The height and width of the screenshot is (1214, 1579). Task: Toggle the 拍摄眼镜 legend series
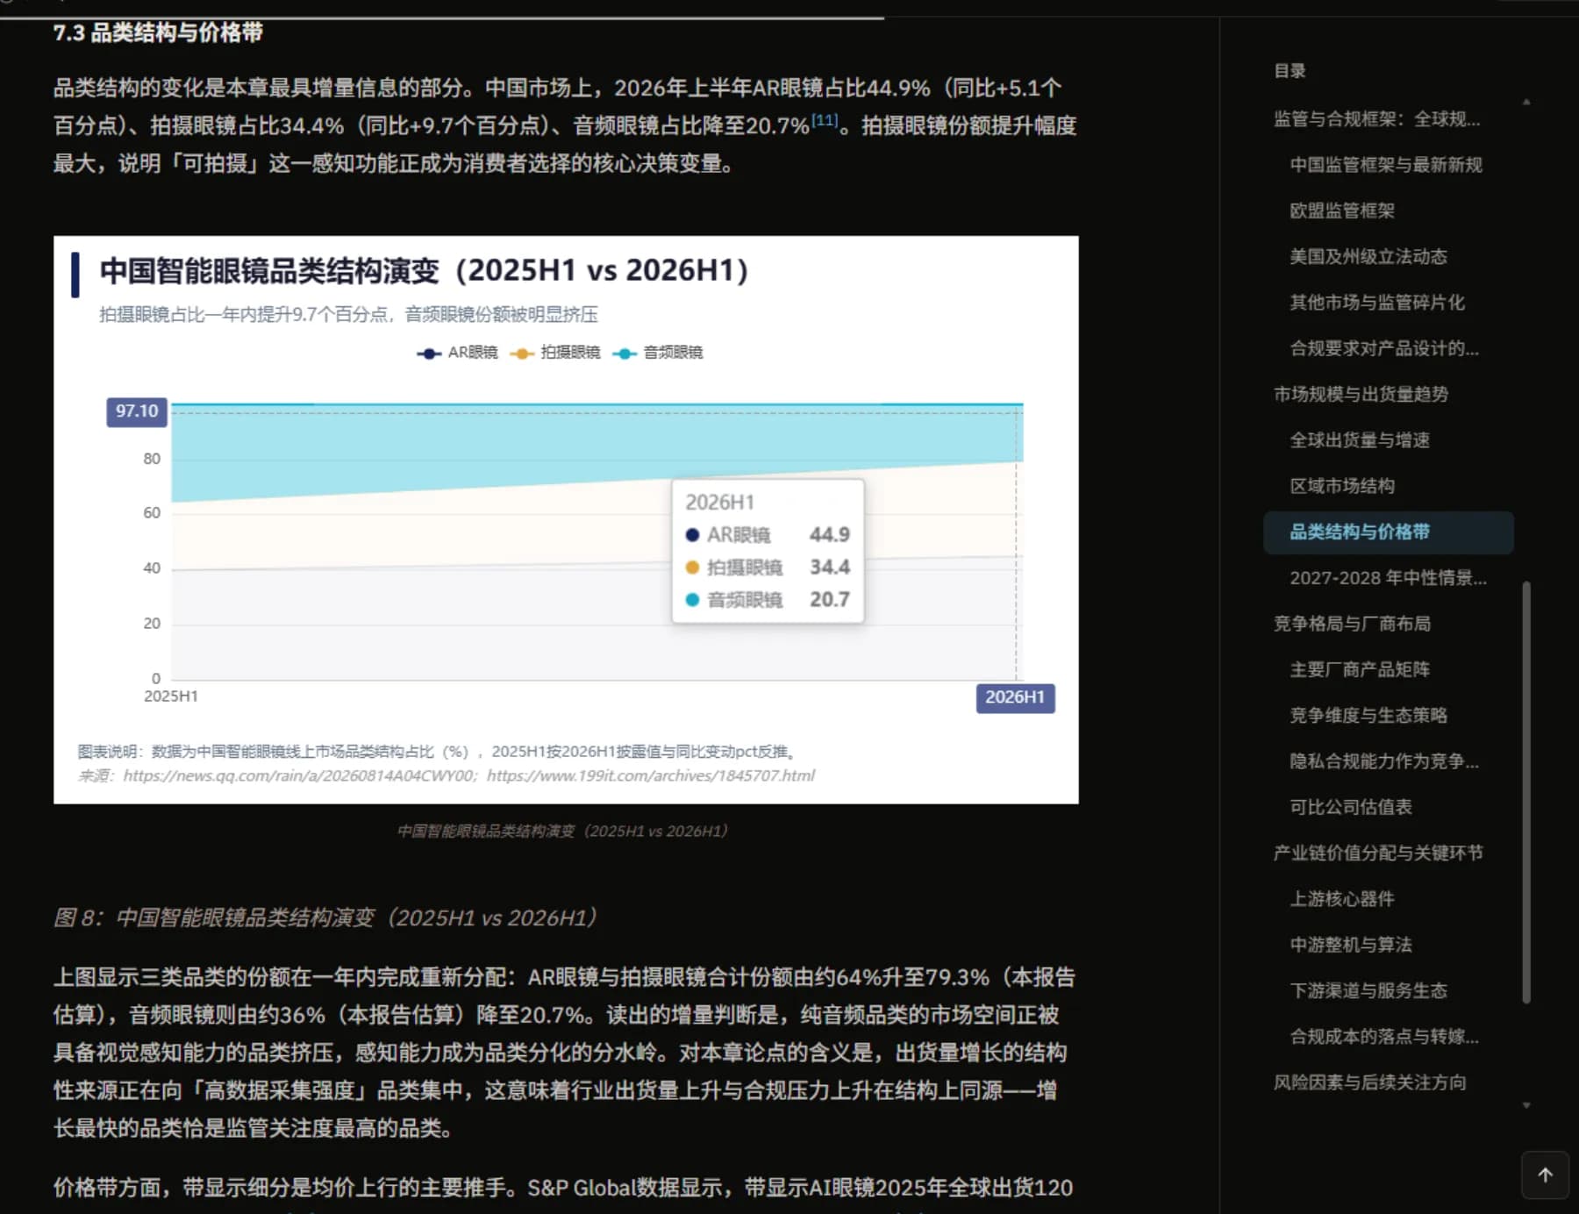coord(555,353)
